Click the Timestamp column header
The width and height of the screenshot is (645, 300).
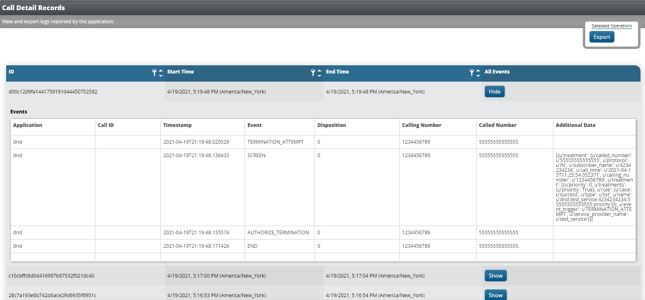(x=177, y=125)
